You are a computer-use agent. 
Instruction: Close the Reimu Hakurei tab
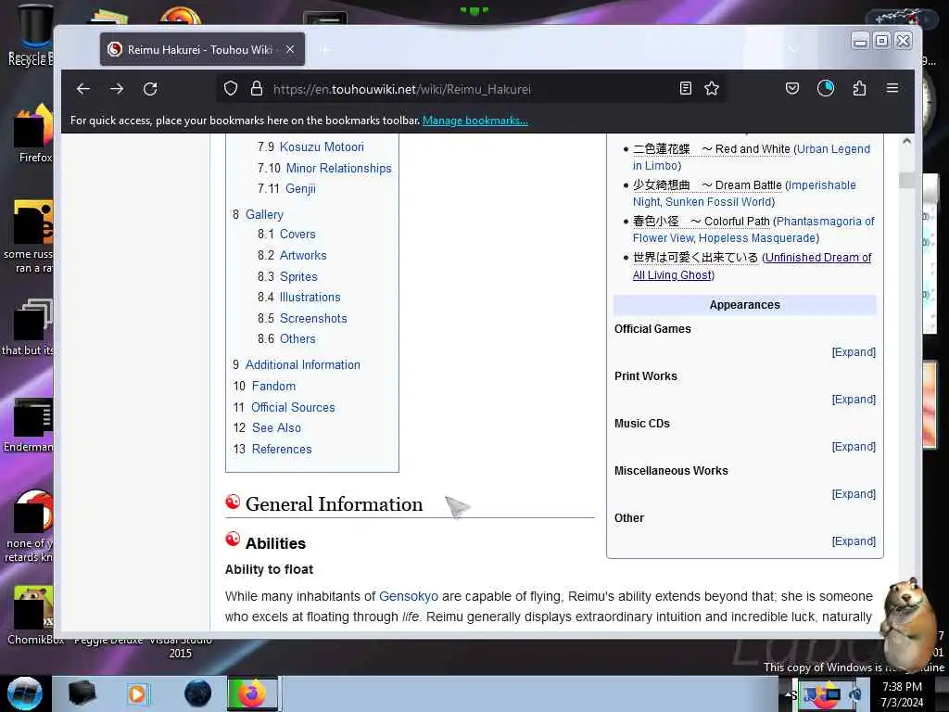click(x=290, y=49)
